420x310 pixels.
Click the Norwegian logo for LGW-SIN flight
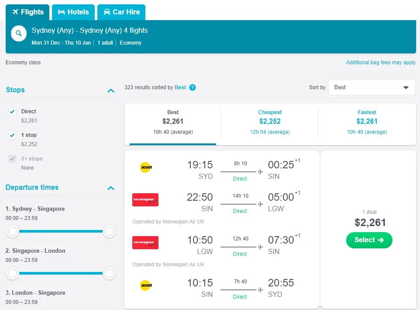[x=145, y=243]
